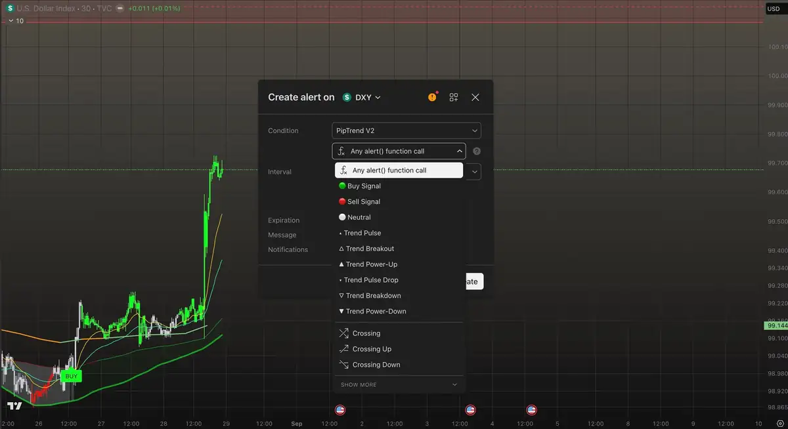This screenshot has width=788, height=429.
Task: Choose the Sell Signal option
Action: [x=399, y=201]
